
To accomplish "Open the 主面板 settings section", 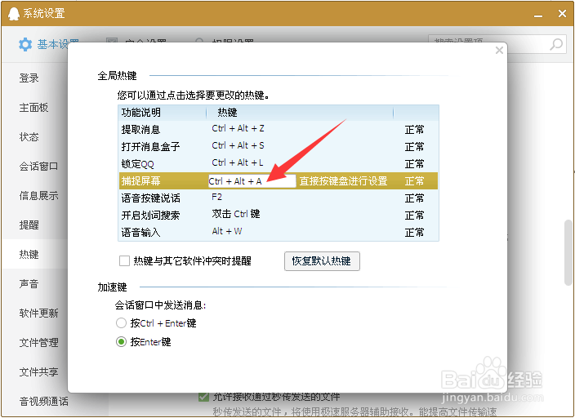I will click(x=33, y=108).
